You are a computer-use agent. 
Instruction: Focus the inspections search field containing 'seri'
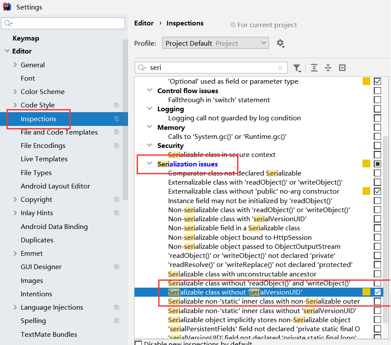(x=211, y=68)
